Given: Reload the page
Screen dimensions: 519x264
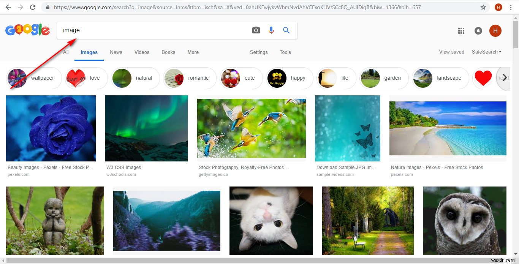Looking at the screenshot, I should (33, 7).
